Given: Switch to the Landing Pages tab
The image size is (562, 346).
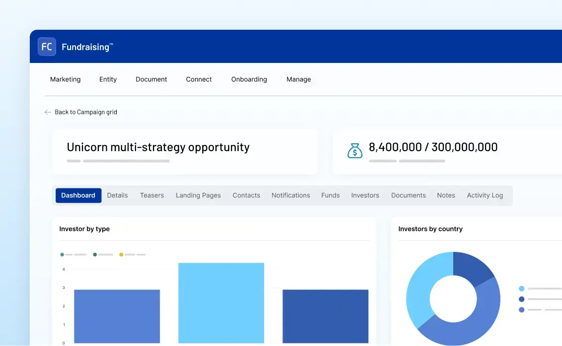Looking at the screenshot, I should tap(198, 195).
